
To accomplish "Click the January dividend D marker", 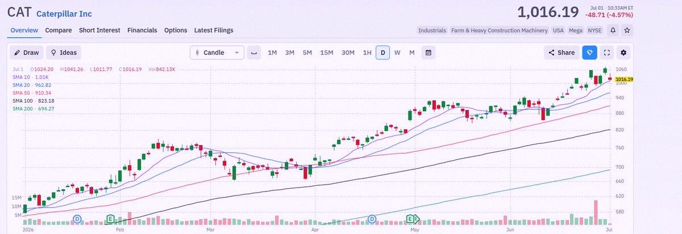I will (x=77, y=218).
